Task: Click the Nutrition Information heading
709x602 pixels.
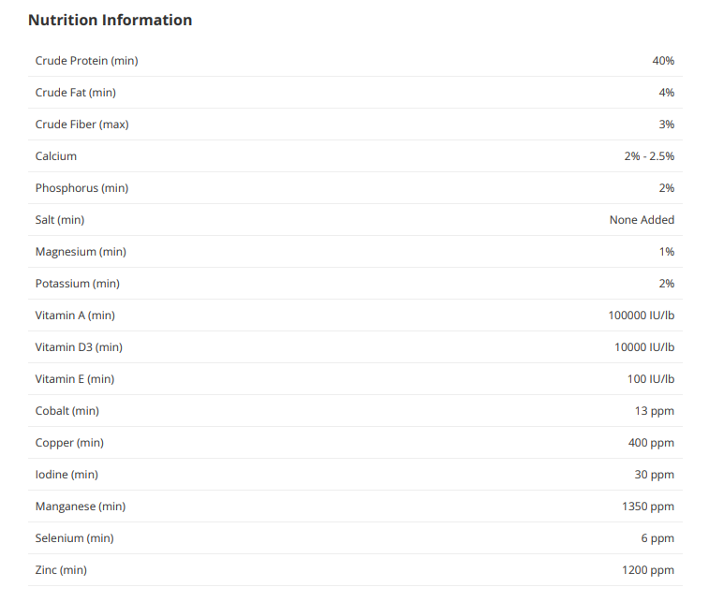Action: [x=110, y=21]
